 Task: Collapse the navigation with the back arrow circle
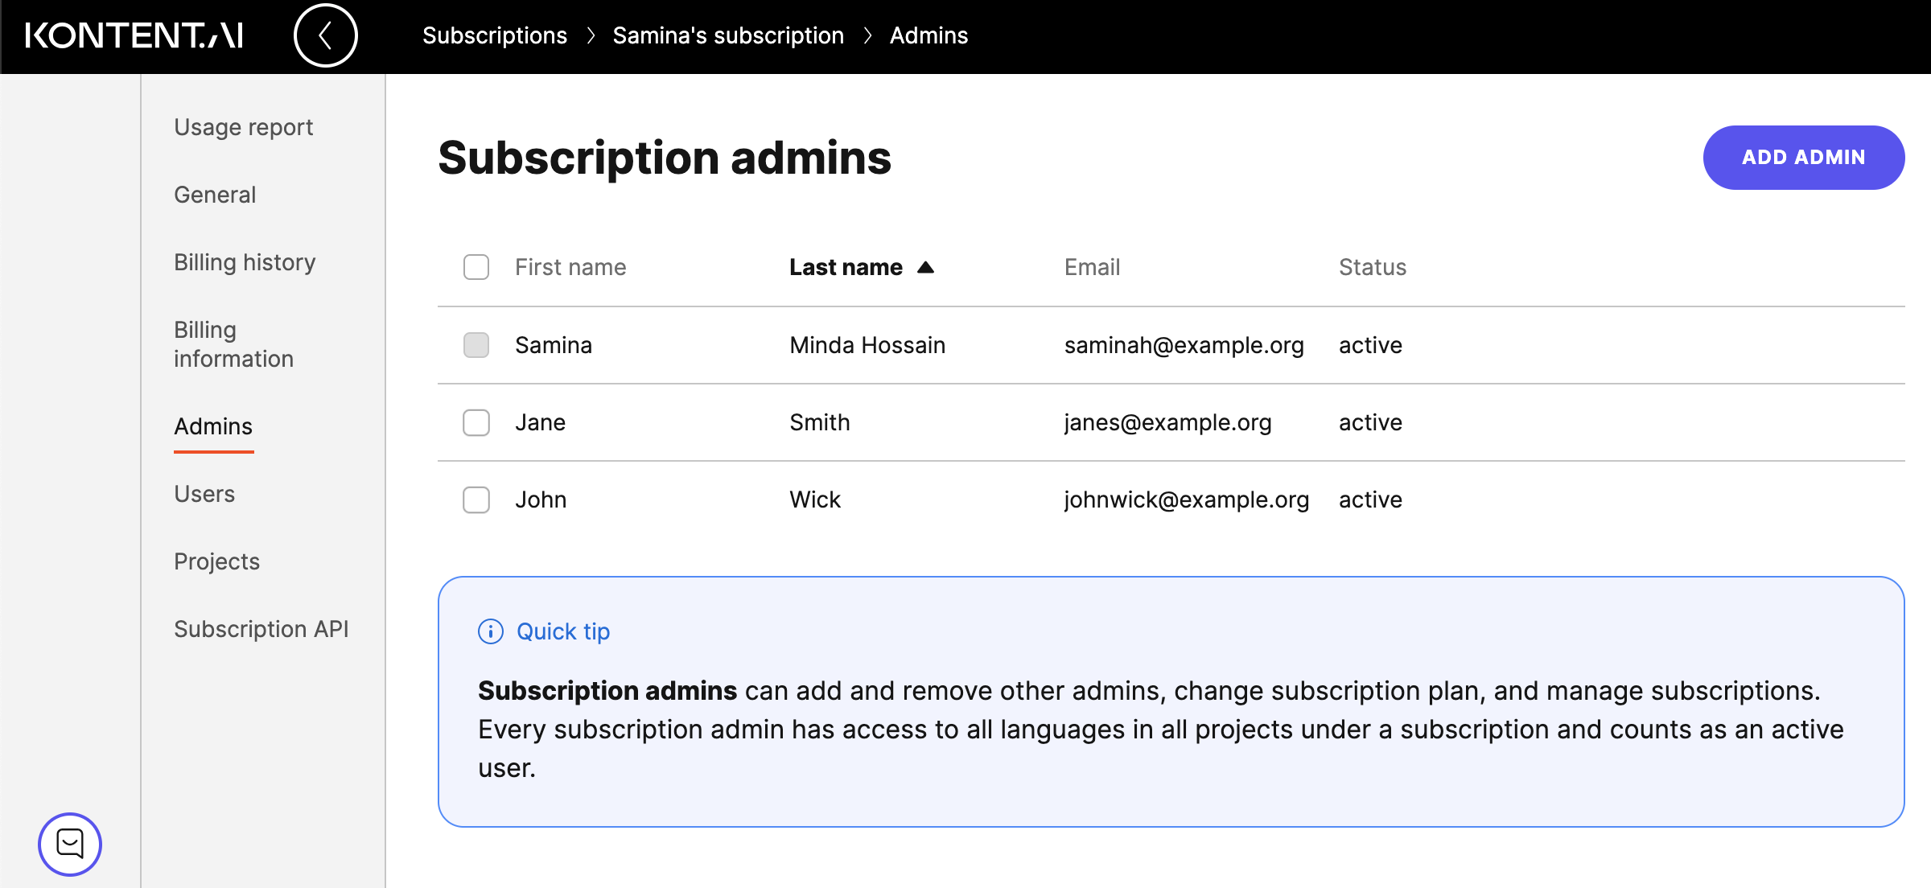(x=325, y=35)
